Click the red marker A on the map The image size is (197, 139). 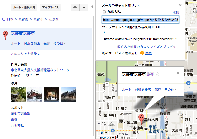click(x=141, y=119)
